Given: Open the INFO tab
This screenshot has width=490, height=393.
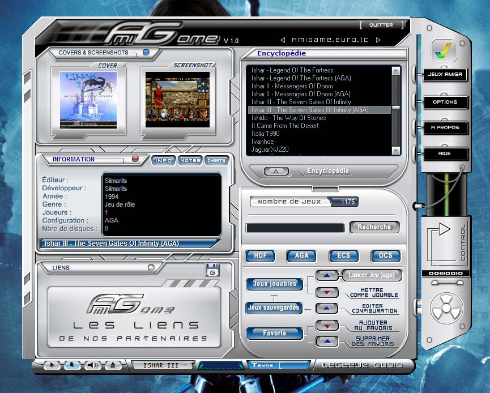Looking at the screenshot, I should tap(163, 161).
